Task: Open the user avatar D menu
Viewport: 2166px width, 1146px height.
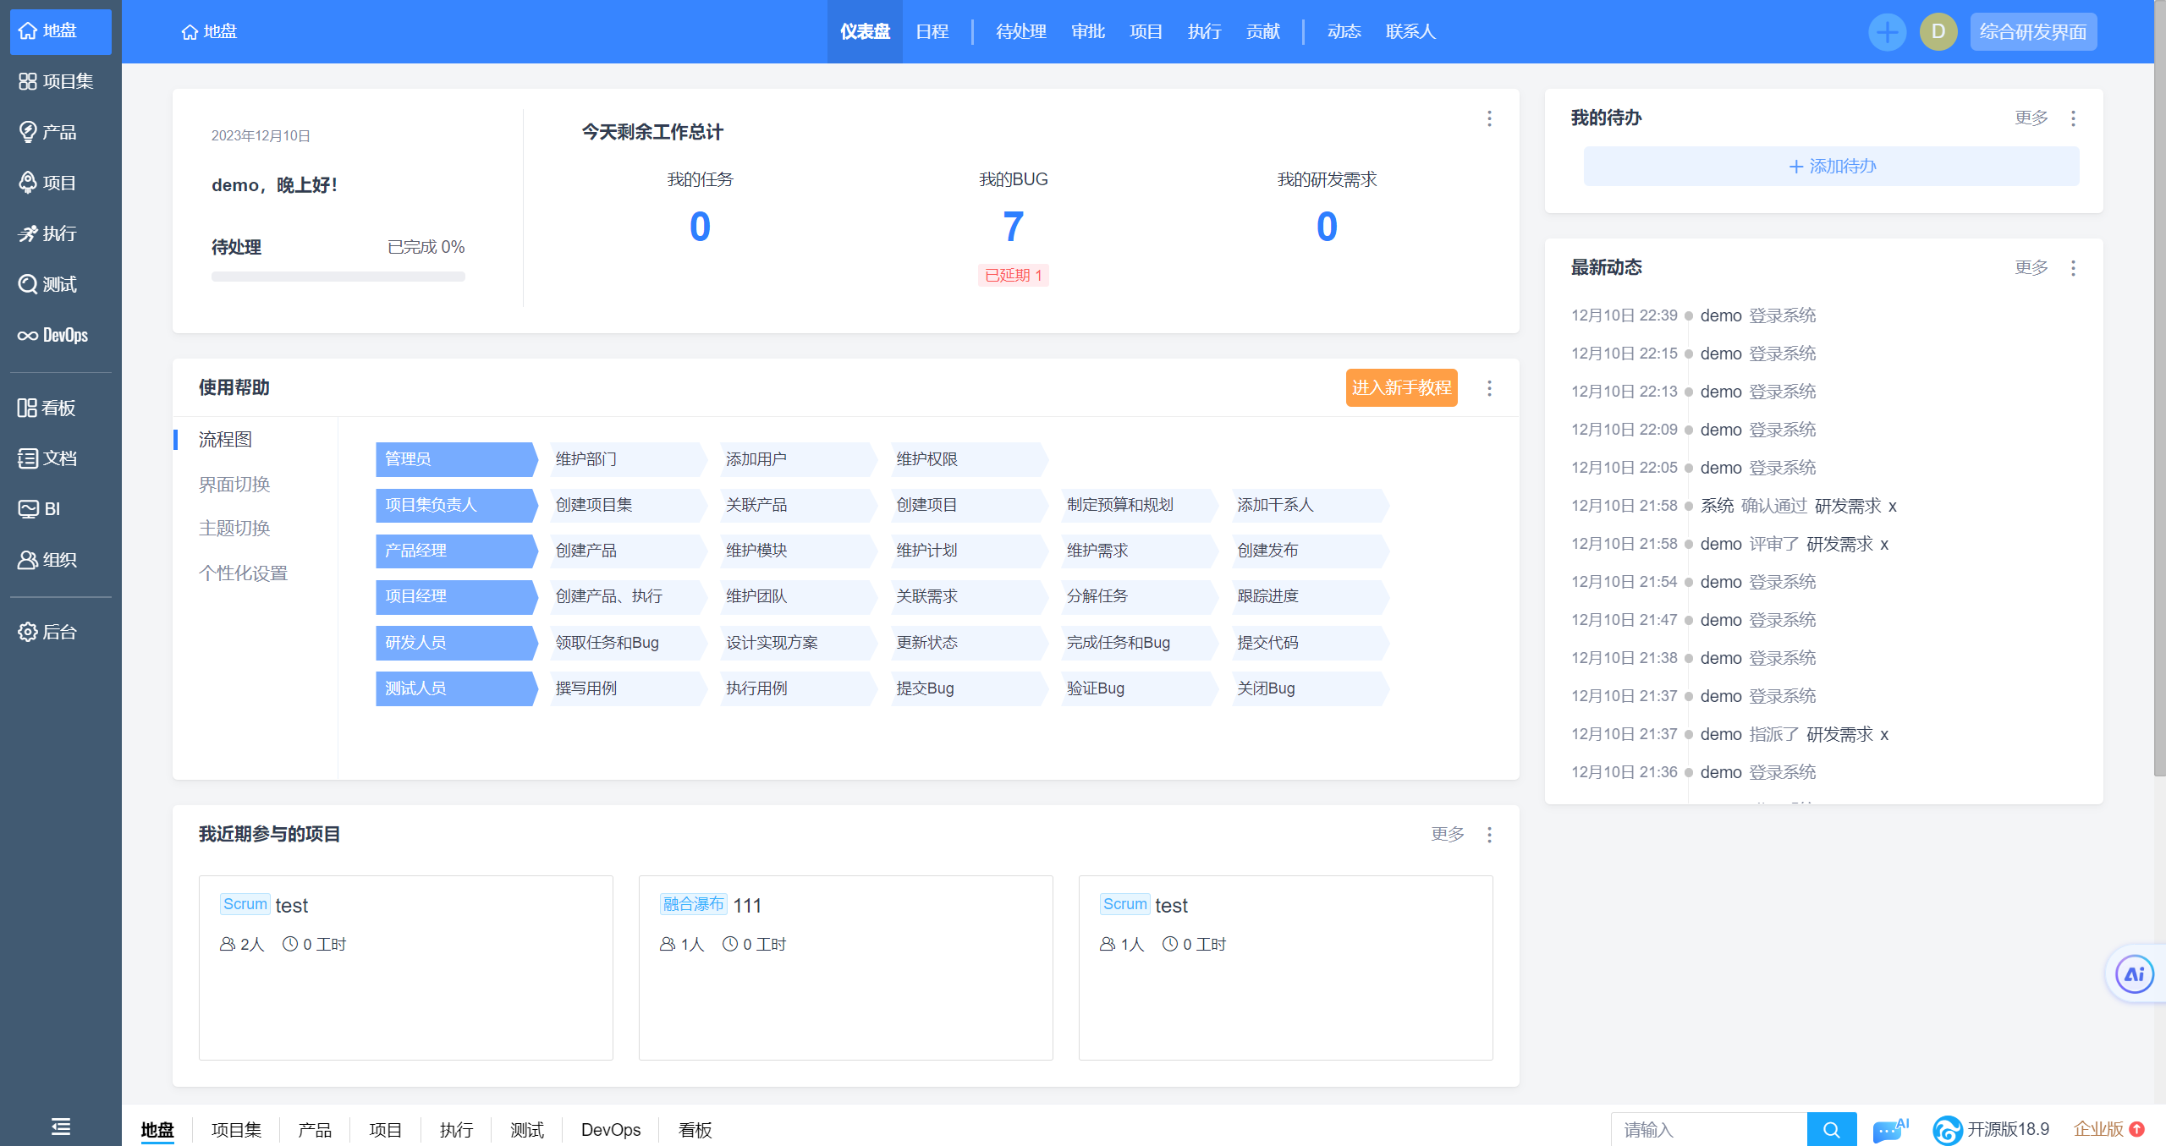Action: point(1938,32)
